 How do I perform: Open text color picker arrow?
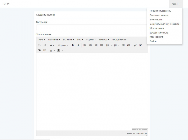(x=55, y=50)
